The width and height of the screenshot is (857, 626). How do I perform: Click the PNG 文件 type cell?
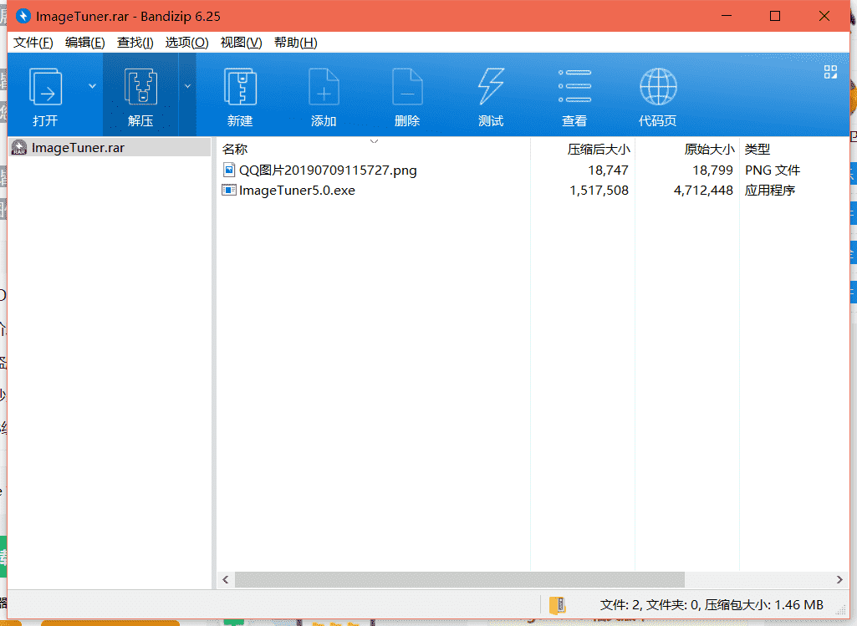pos(773,170)
